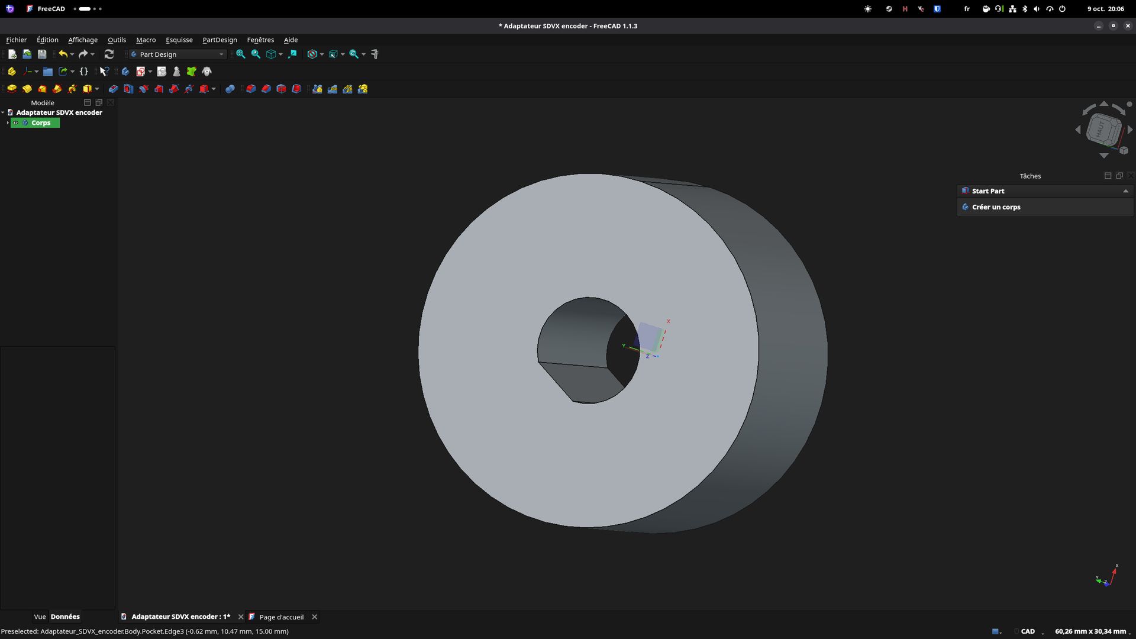The height and width of the screenshot is (639, 1136).
Task: Open the standard views cube dropdown
Action: pyautogui.click(x=280, y=54)
